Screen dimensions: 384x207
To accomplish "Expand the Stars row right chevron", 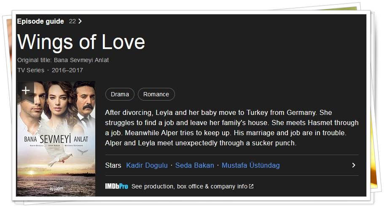I will click(353, 165).
